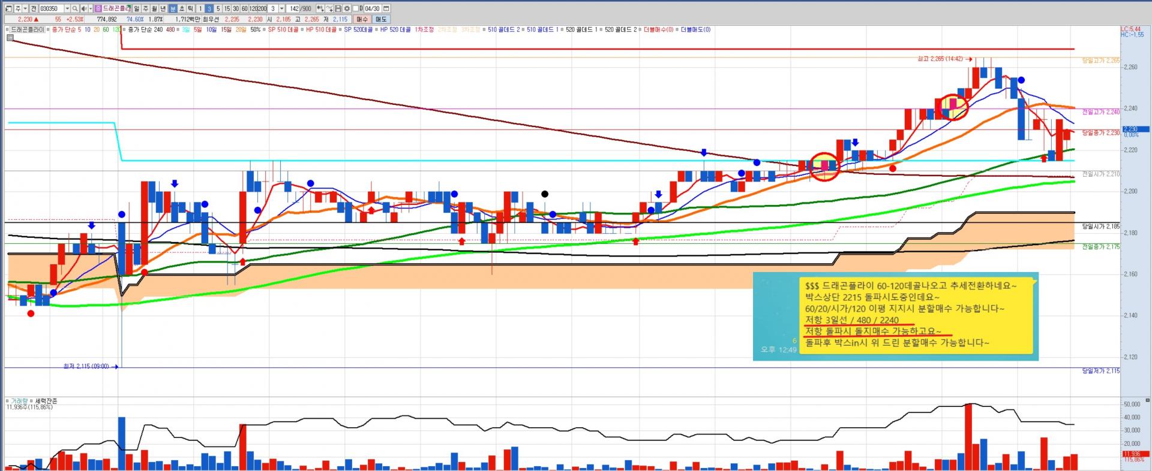Select the 5-minute interval button
The image size is (1152, 471).
(218, 9)
